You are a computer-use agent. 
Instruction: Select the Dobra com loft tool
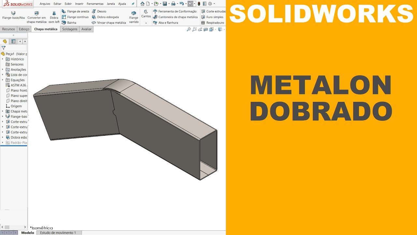[x=54, y=17]
